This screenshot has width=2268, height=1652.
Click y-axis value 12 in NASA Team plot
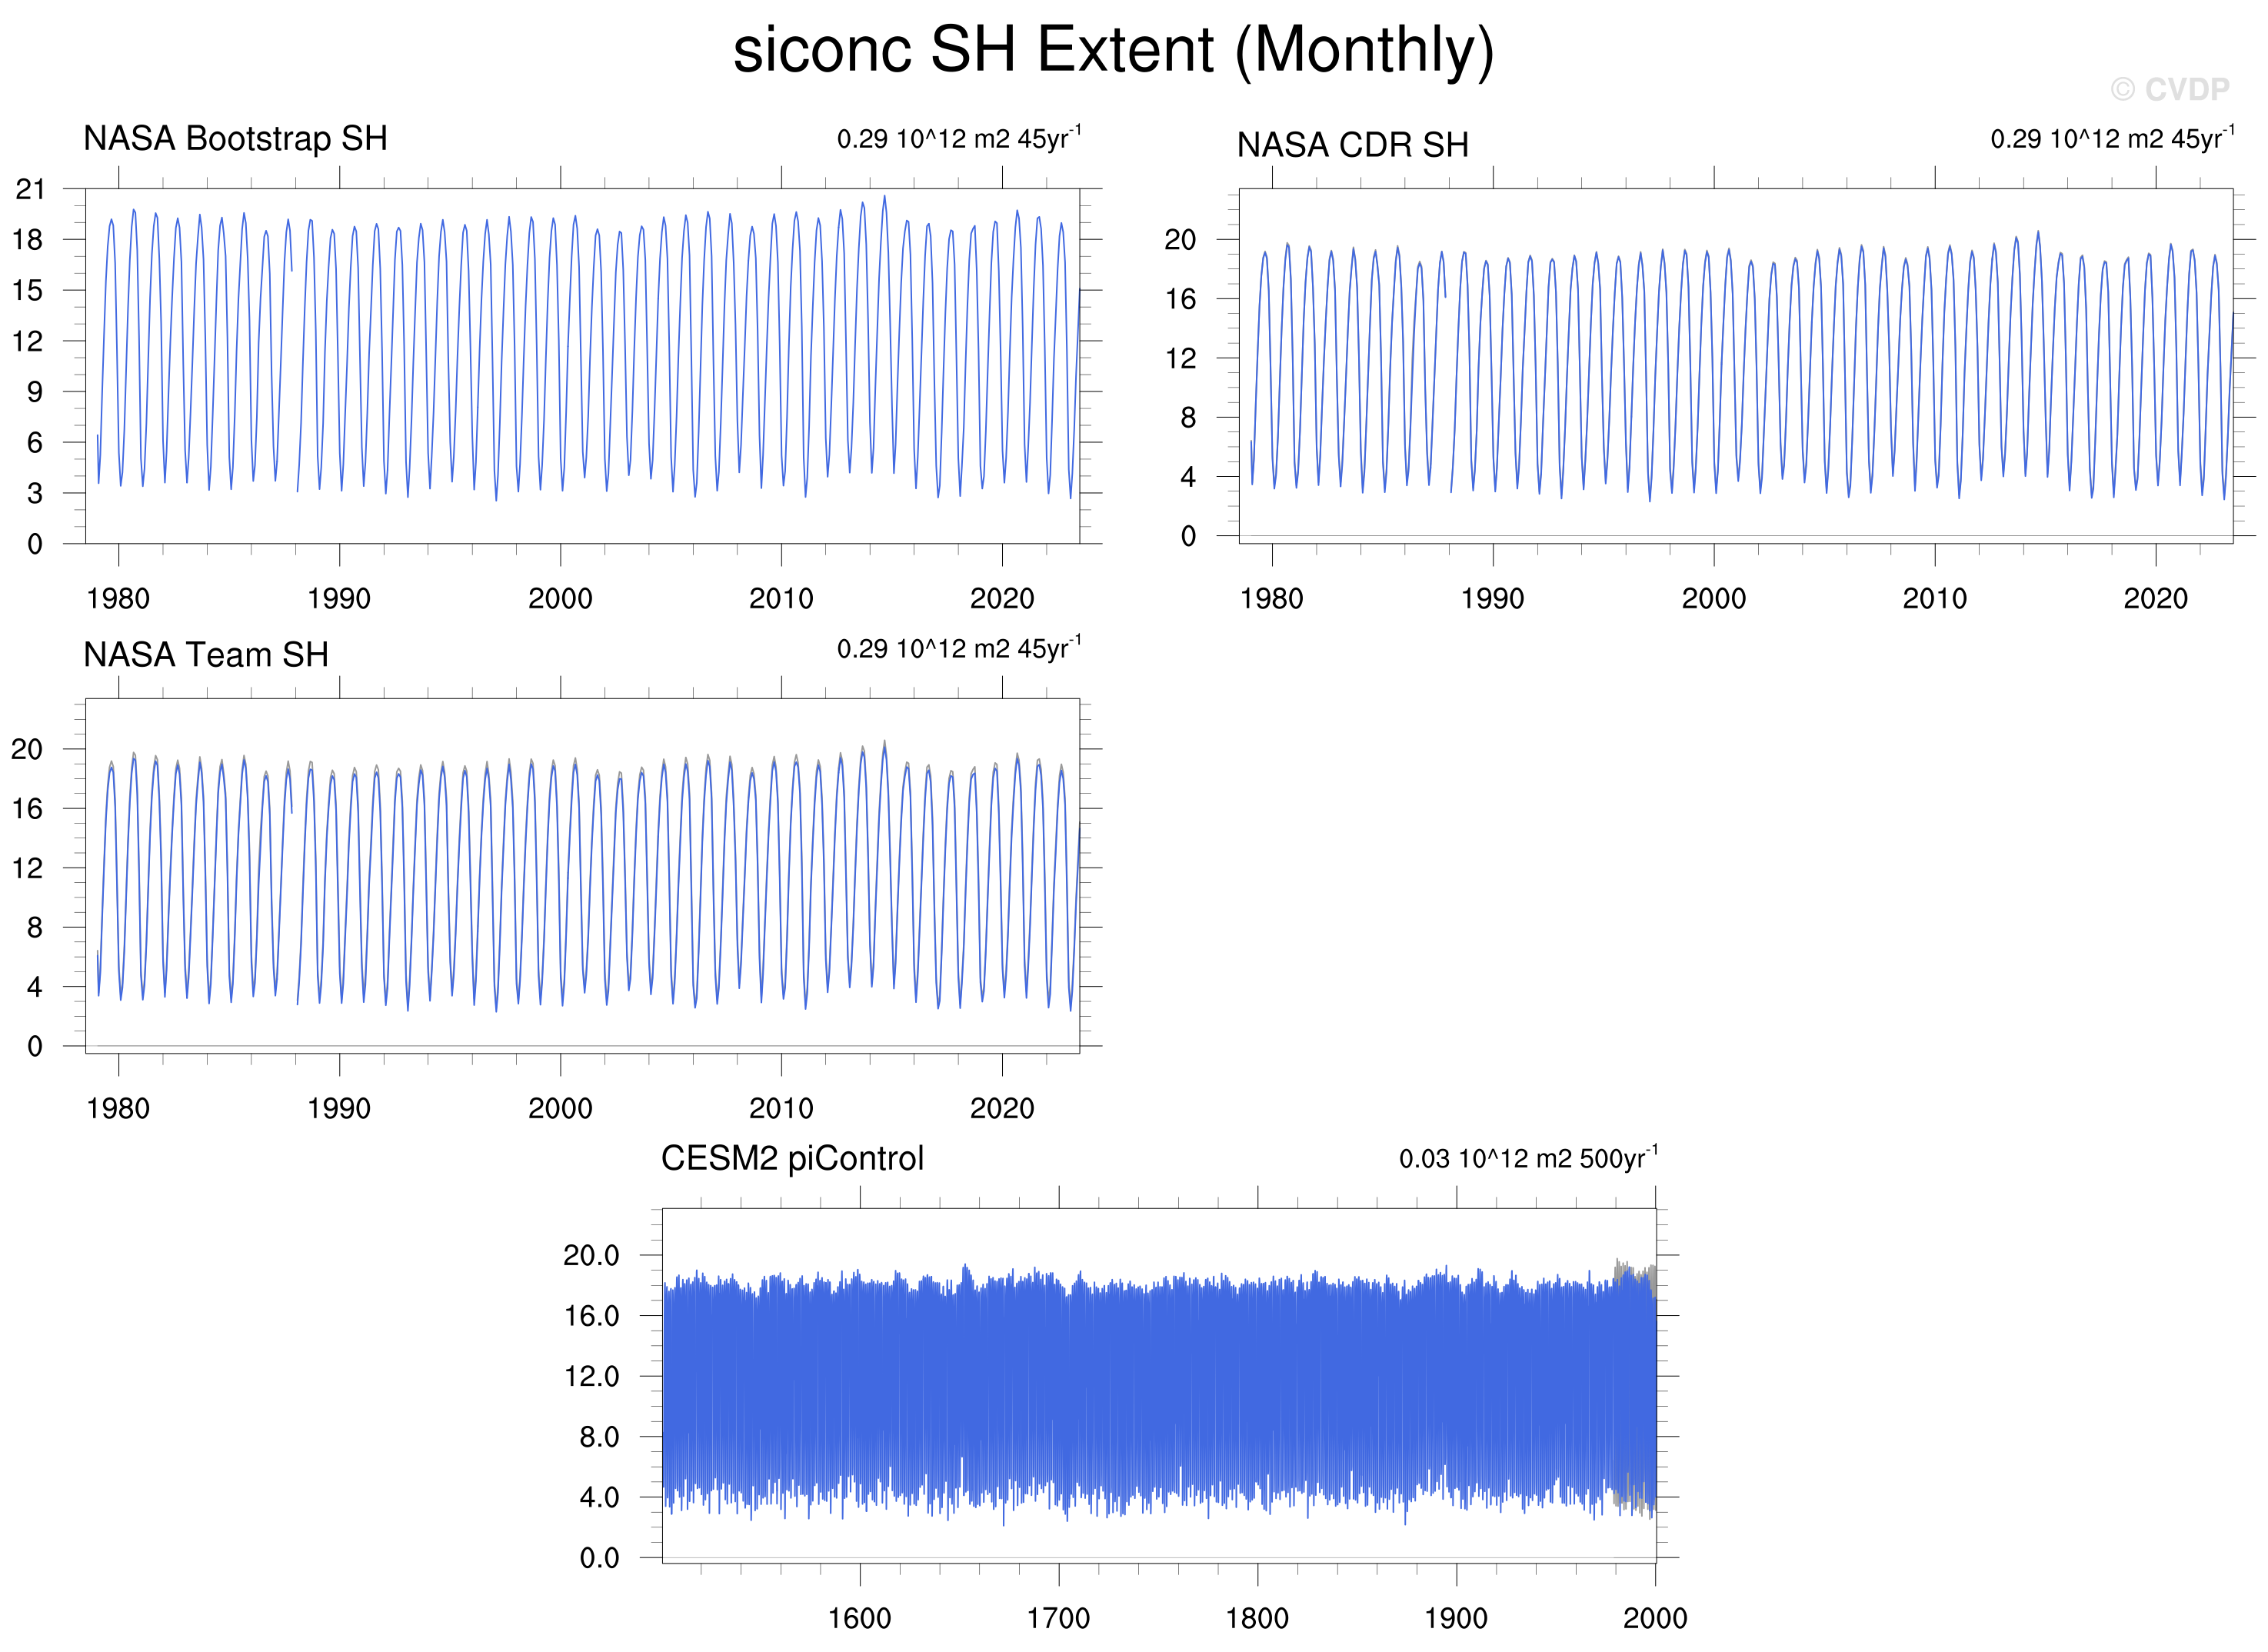tap(27, 868)
